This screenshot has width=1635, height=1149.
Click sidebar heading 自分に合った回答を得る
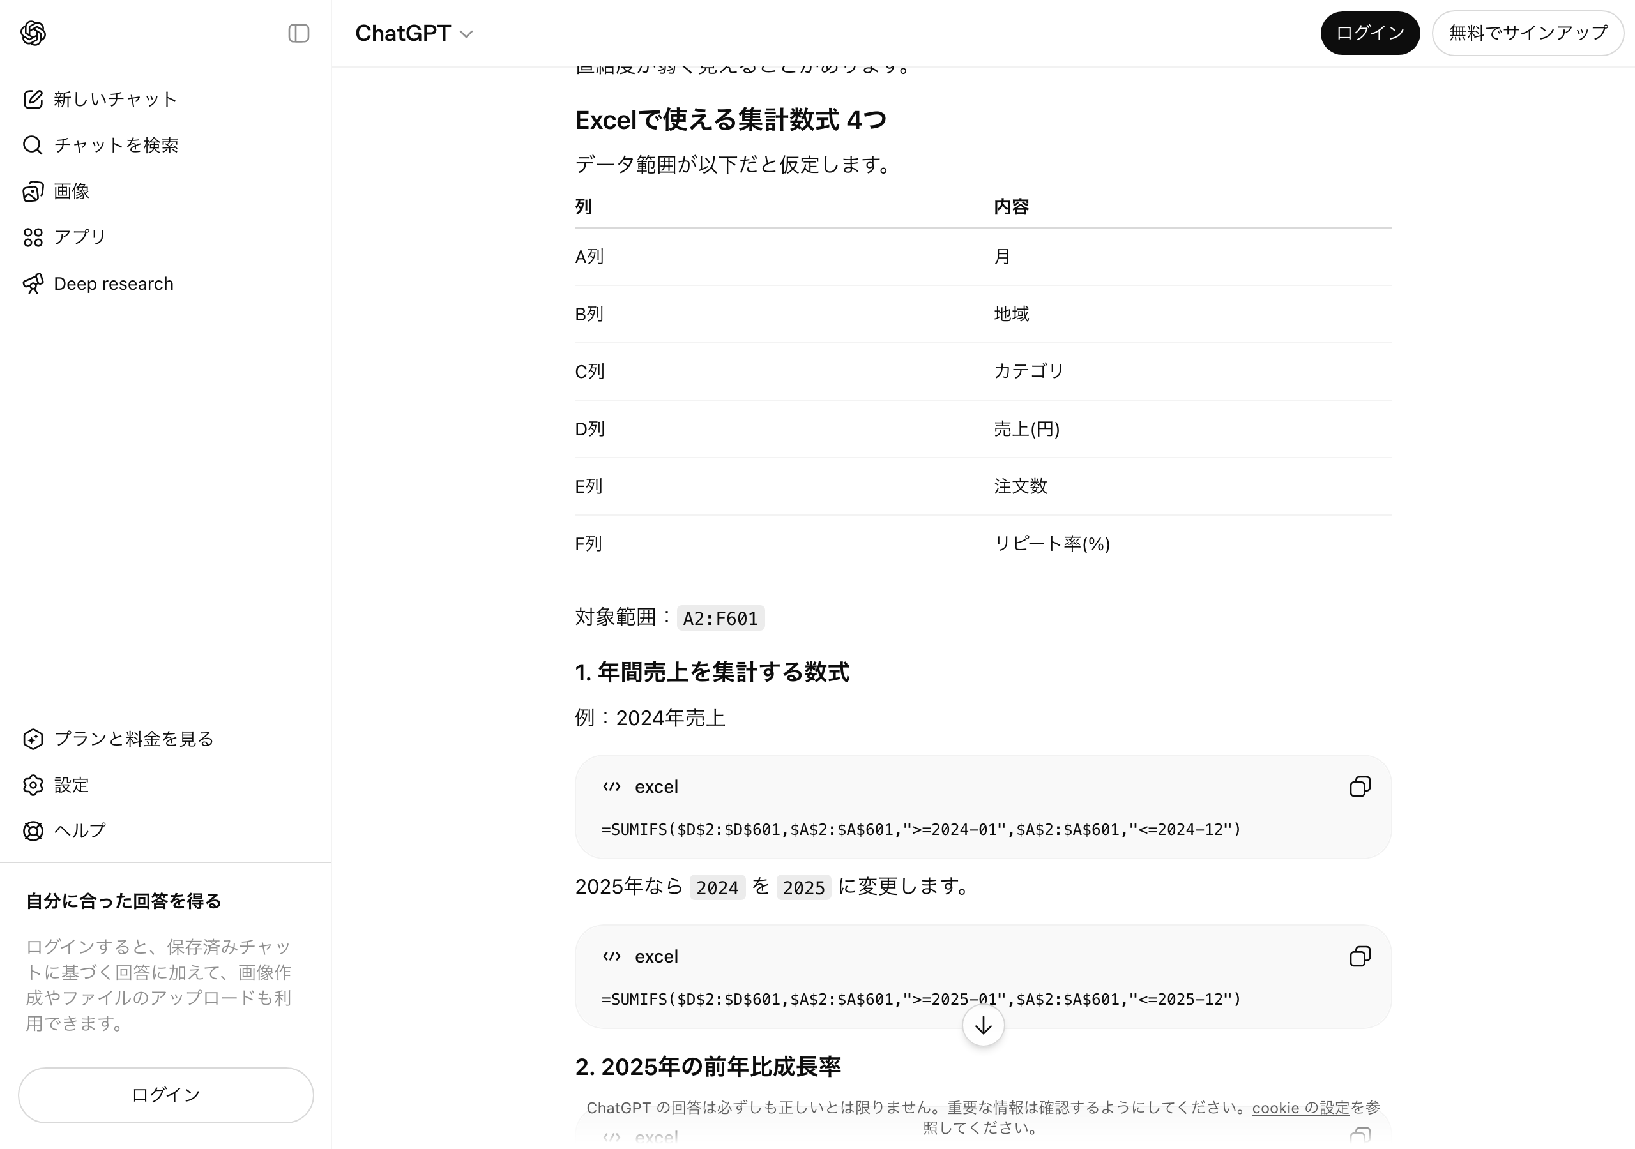(x=123, y=901)
